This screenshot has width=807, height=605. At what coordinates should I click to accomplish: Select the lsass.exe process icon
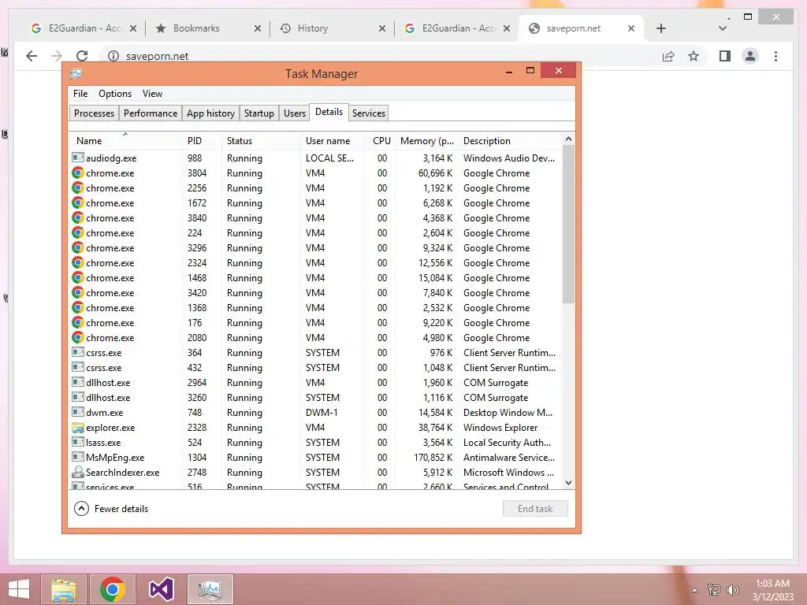(78, 442)
